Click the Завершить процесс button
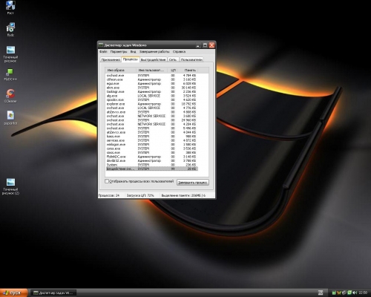Screen dimensions: 371x297 point(193,183)
